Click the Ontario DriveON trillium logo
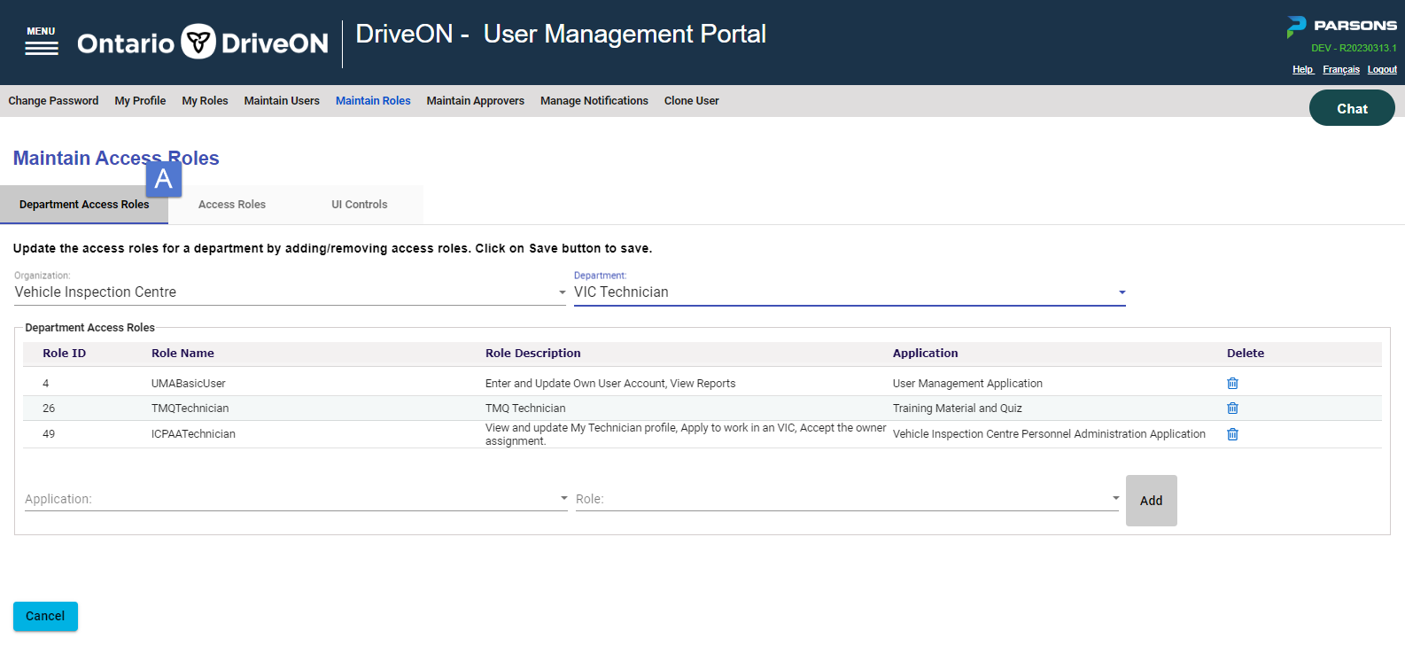This screenshot has height=646, width=1405. click(x=198, y=42)
